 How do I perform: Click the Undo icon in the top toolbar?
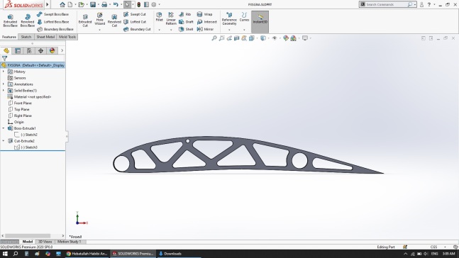pyautogui.click(x=116, y=4)
